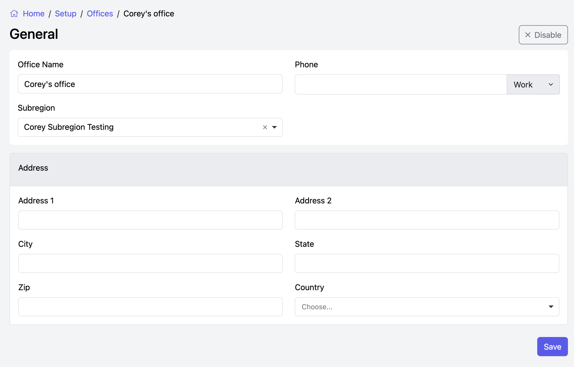Click into the Phone number field
Viewport: 574px width, 367px height.
click(401, 84)
